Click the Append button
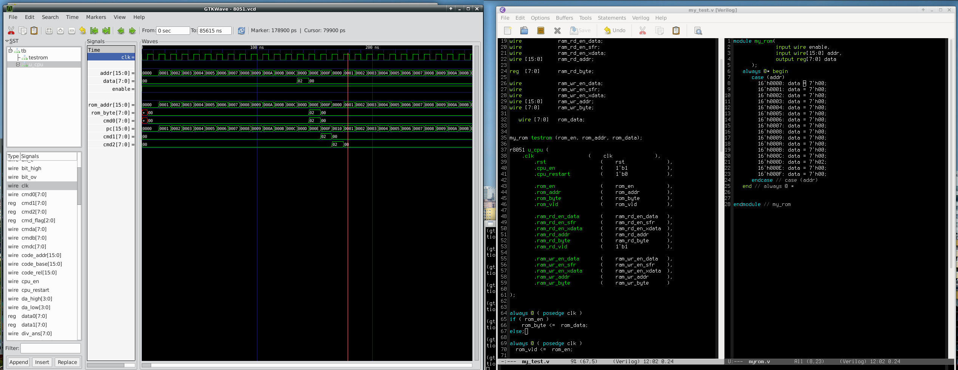 point(19,362)
